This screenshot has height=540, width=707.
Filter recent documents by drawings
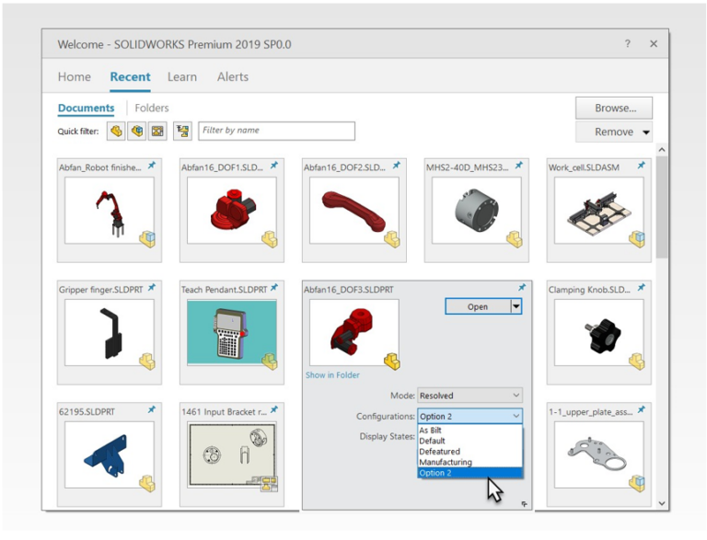pyautogui.click(x=157, y=132)
